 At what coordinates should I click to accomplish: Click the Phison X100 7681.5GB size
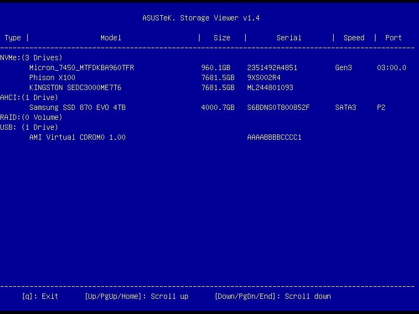click(218, 77)
